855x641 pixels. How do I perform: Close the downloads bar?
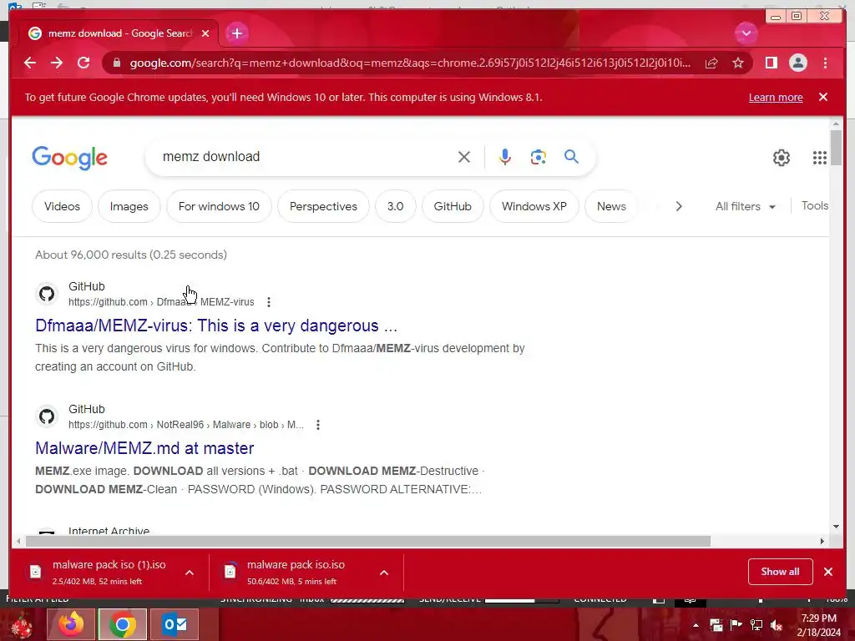coord(827,572)
